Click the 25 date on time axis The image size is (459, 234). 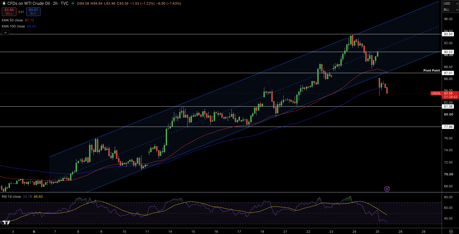[378, 231]
